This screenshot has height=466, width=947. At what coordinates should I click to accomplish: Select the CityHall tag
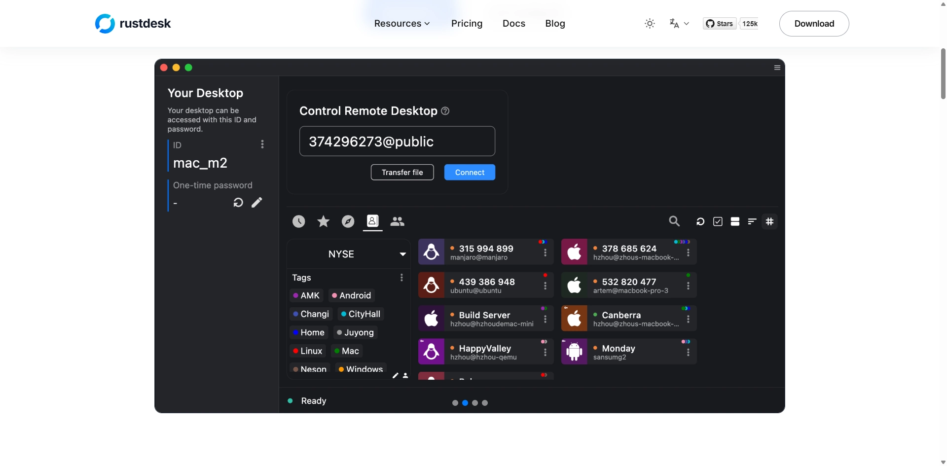[x=361, y=314]
